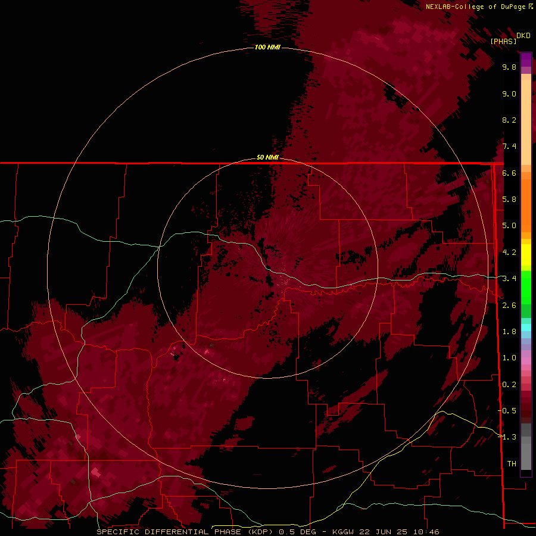This screenshot has width=536, height=536.
Task: Pick the yellow band of the color bar
Action: coord(526,255)
